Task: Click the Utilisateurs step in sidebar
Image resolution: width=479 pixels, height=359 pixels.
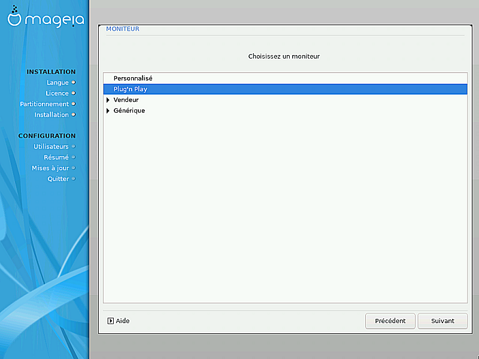Action: pyautogui.click(x=51, y=147)
